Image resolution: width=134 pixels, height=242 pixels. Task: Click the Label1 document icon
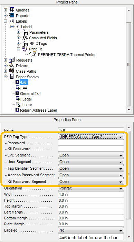[x=18, y=26]
